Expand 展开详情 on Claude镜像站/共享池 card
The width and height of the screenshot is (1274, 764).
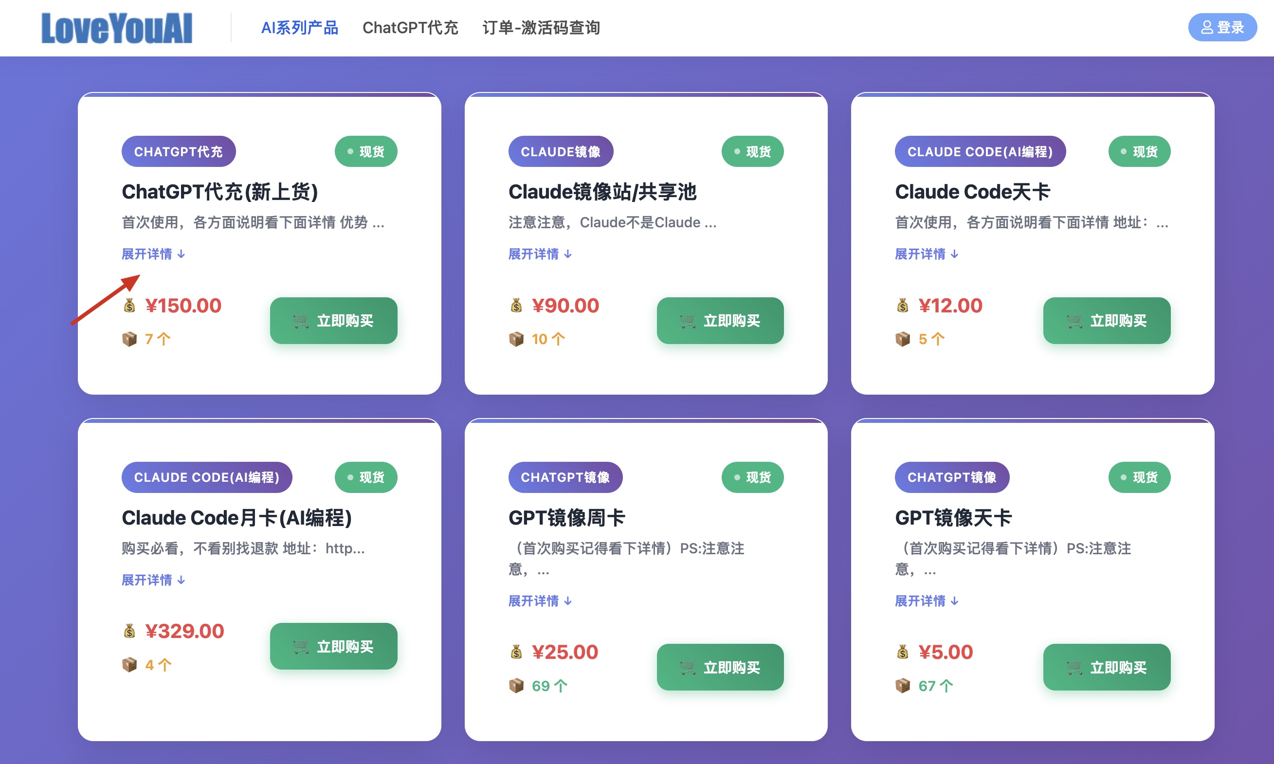[x=539, y=254]
